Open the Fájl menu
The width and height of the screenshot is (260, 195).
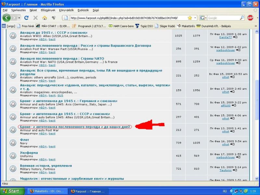tap(5, 10)
